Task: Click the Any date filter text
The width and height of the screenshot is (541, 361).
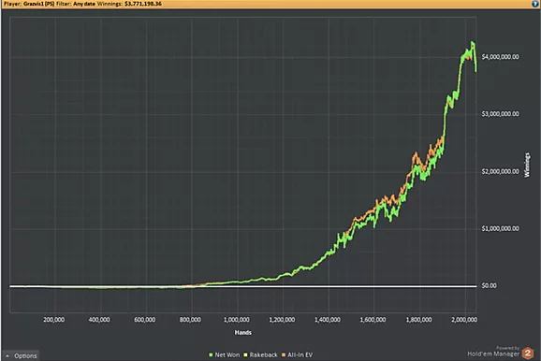Action: click(x=84, y=4)
